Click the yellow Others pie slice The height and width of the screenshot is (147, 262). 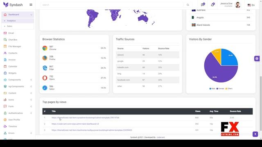217,54
